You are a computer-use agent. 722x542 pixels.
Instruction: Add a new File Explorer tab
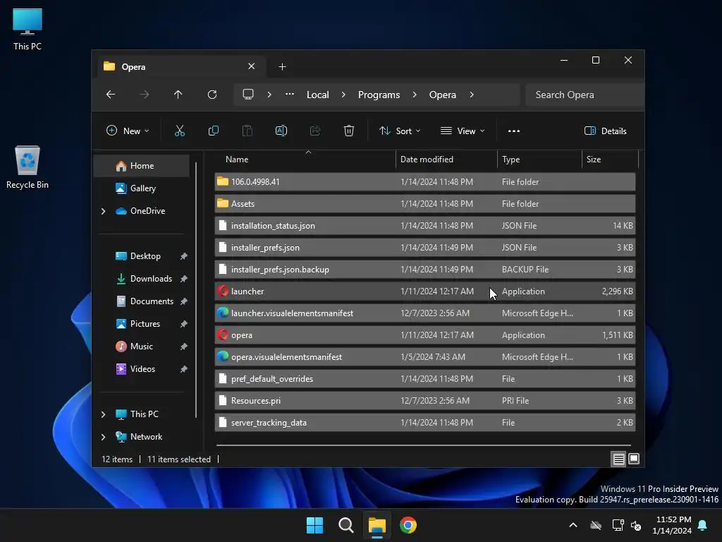(x=282, y=67)
